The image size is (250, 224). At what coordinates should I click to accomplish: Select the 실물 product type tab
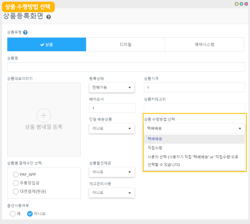pos(47,44)
